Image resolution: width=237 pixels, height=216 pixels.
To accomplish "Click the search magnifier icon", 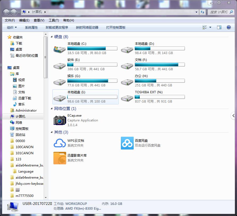I will (x=231, y=12).
